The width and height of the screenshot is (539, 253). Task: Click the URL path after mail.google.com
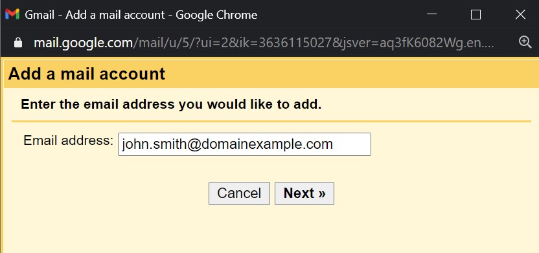(314, 43)
